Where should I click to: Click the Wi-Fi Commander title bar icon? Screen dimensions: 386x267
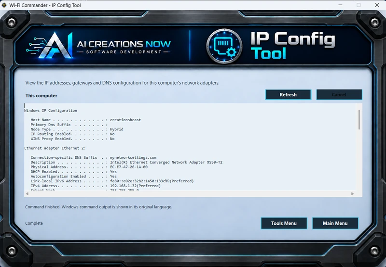[4, 5]
